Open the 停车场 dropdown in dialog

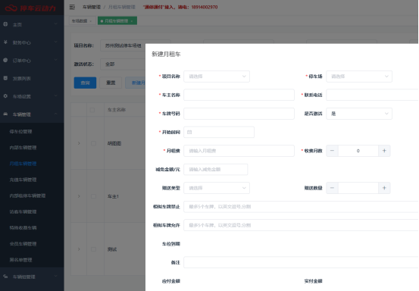coord(359,77)
